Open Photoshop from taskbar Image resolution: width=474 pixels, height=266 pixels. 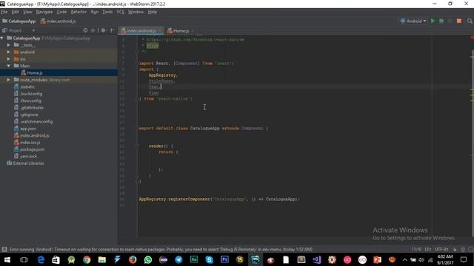coord(224,259)
